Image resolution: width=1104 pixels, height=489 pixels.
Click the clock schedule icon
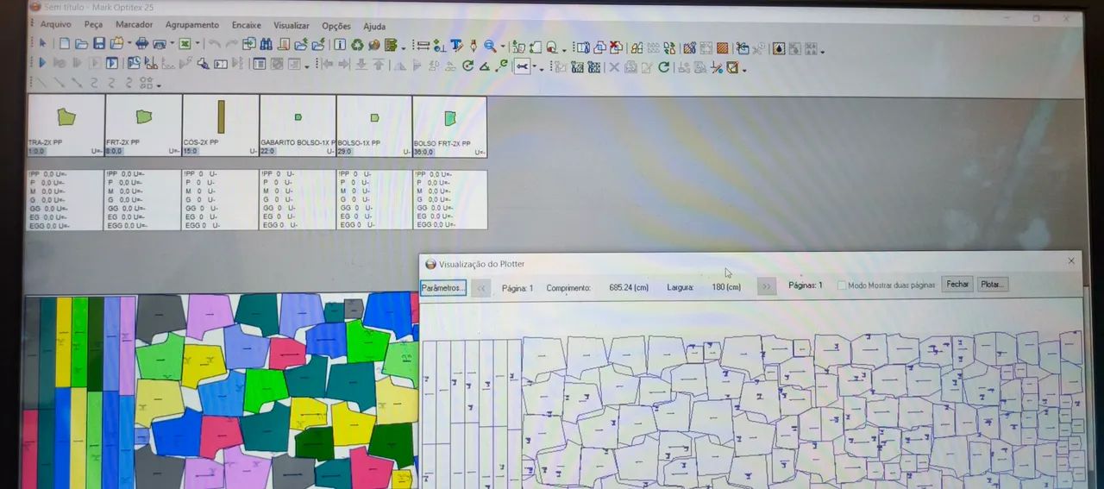tap(134, 63)
